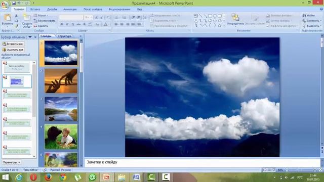Image resolution: width=324 pixels, height=182 pixels.
Task: Select slide 4 bear and baby thumbnail
Action: (61, 136)
